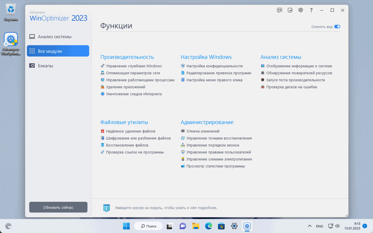Click the Обновить сейчас button
The image size is (373, 233).
click(x=58, y=207)
